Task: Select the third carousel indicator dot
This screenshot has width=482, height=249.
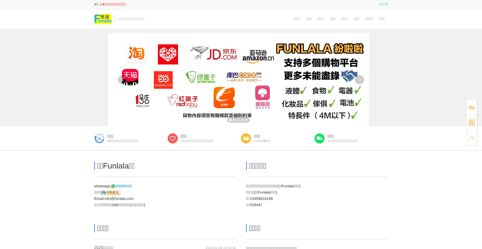Action: [238, 120]
